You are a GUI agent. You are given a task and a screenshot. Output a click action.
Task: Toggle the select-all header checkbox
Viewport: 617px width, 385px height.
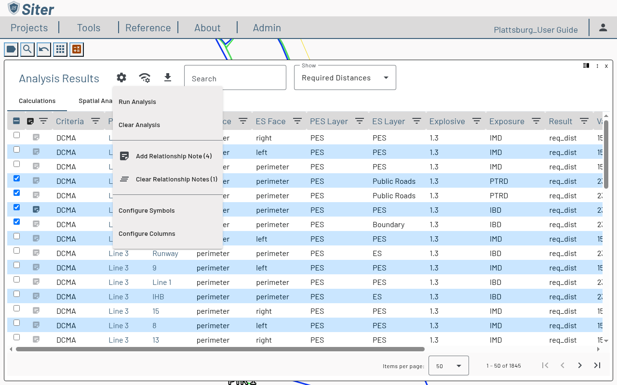click(x=16, y=121)
